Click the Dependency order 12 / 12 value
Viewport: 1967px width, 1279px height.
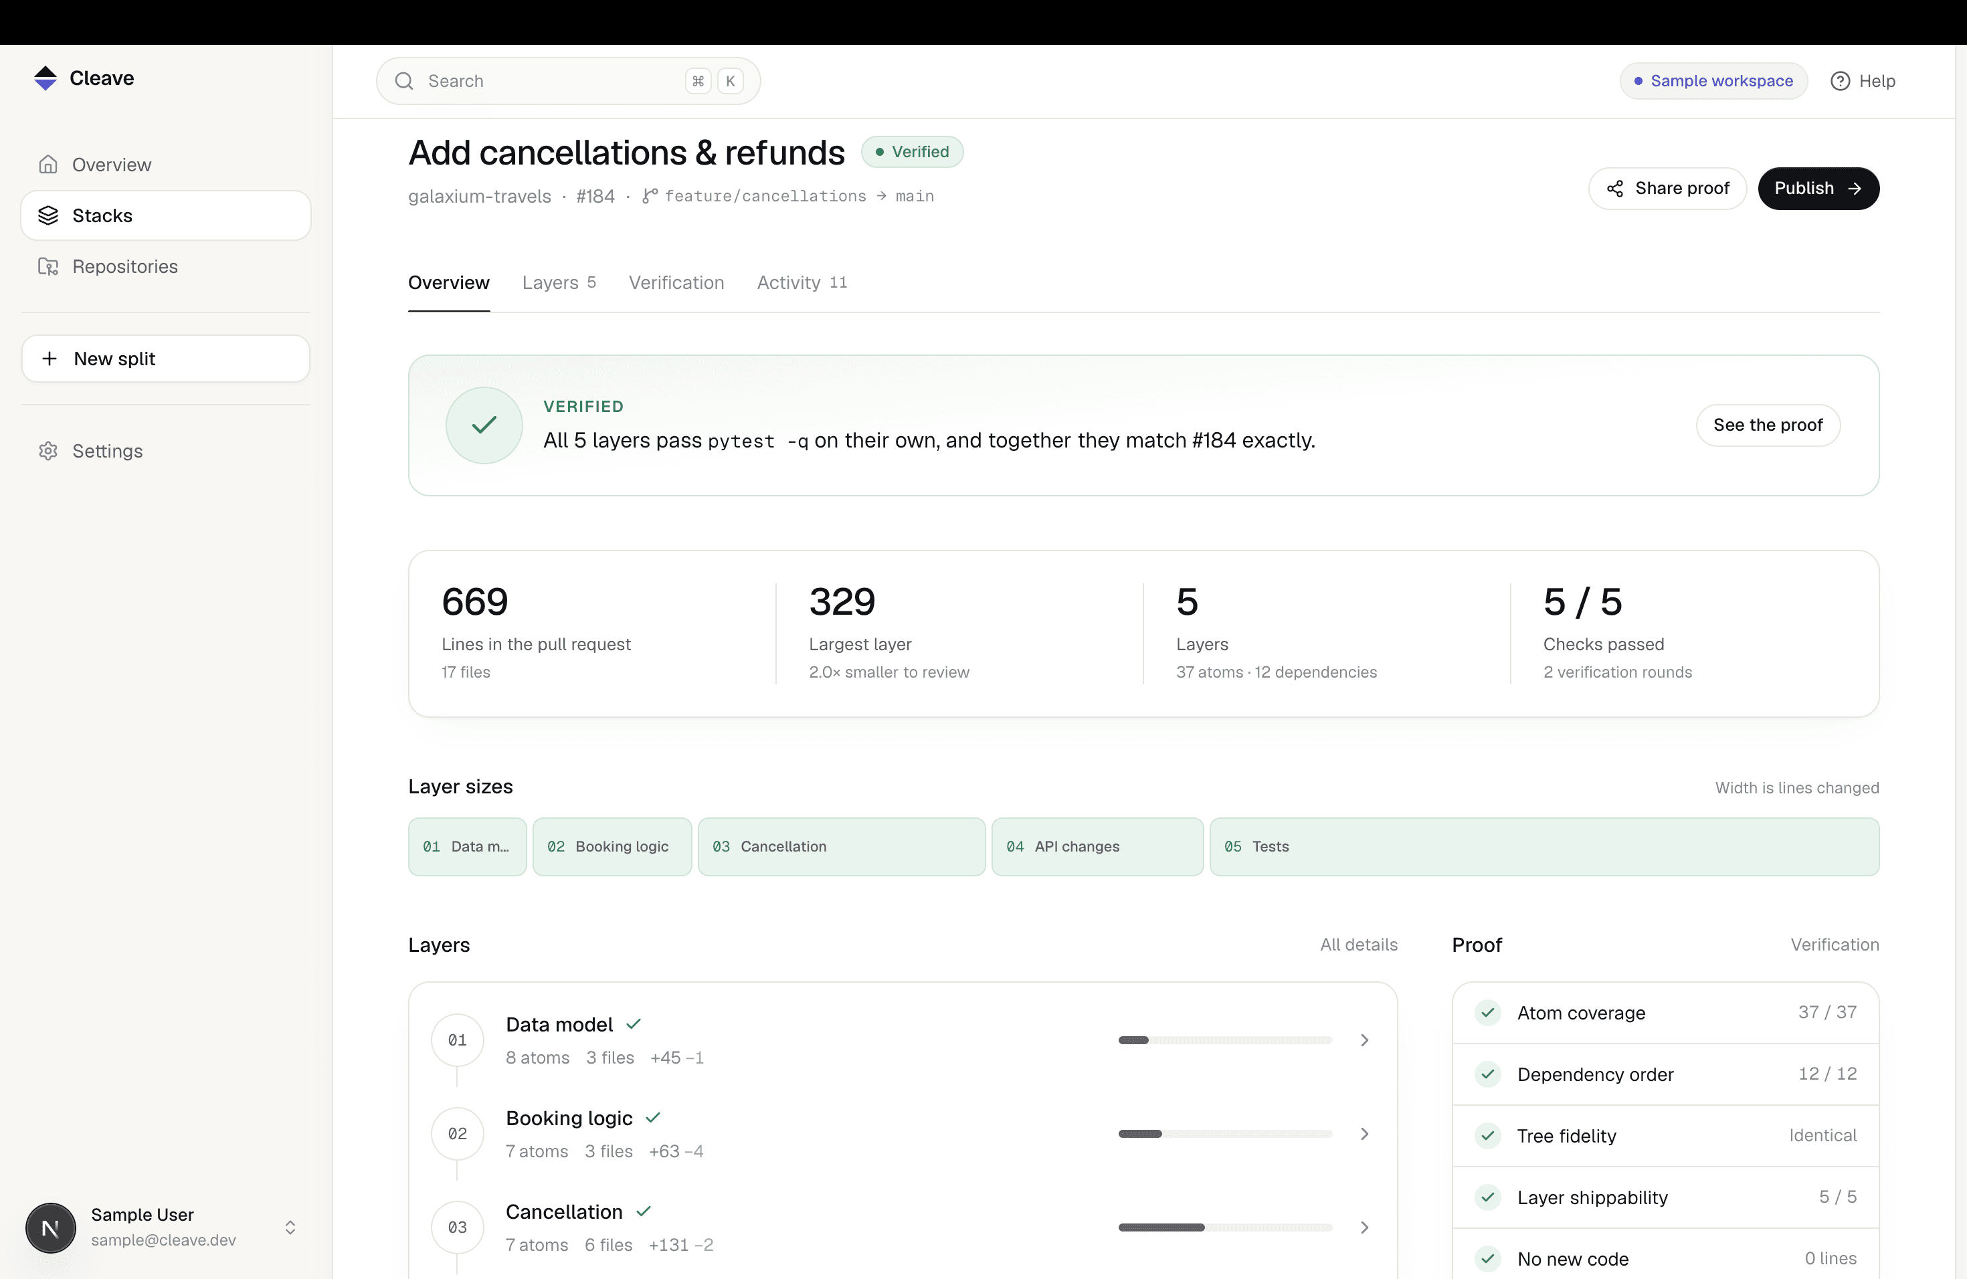click(1827, 1074)
